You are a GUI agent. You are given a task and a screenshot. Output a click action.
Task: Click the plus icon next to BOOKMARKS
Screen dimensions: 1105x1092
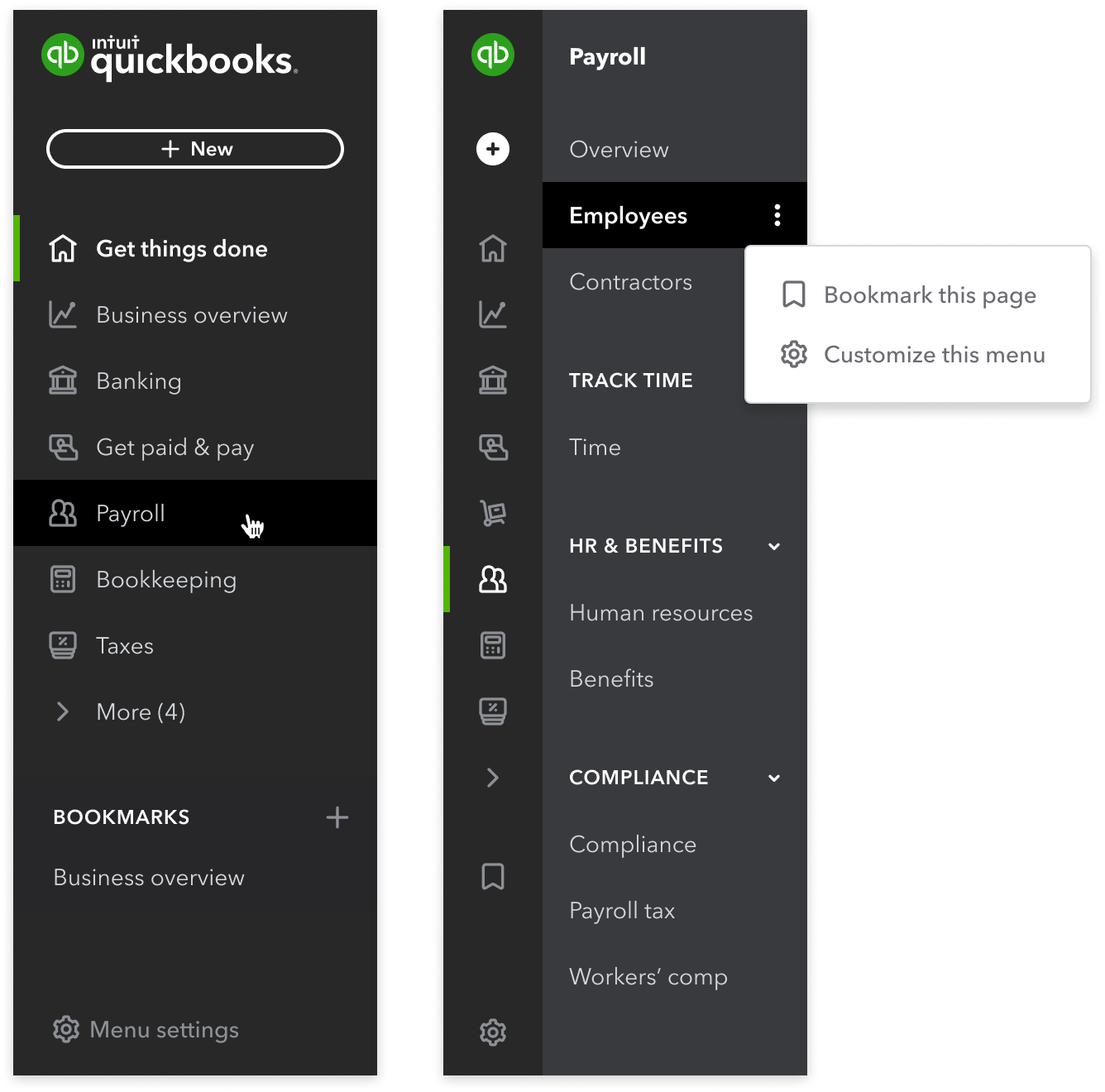pyautogui.click(x=337, y=817)
